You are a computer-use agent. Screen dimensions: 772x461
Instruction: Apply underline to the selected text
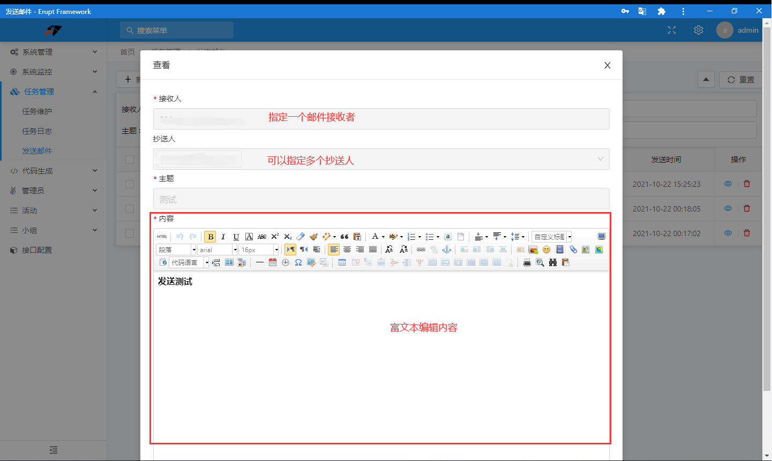tap(236, 237)
